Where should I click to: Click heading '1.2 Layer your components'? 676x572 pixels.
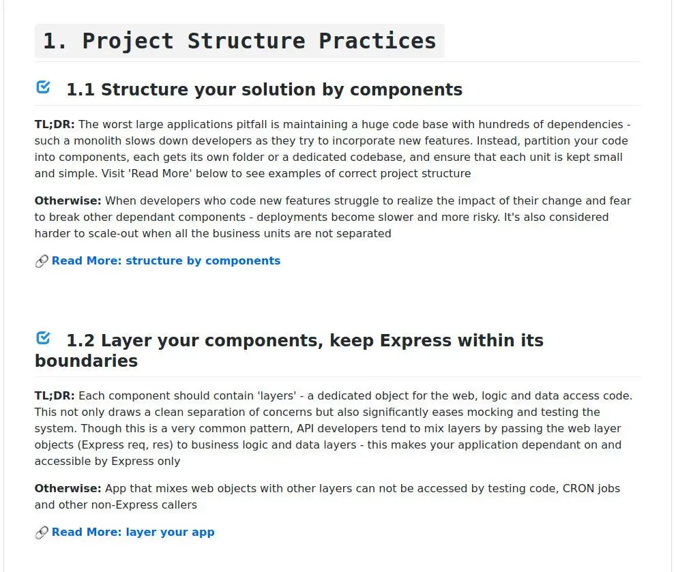click(x=304, y=340)
